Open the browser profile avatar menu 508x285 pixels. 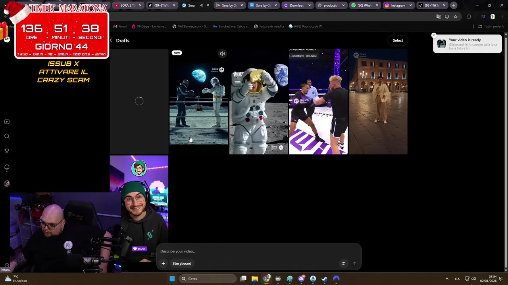tap(493, 17)
